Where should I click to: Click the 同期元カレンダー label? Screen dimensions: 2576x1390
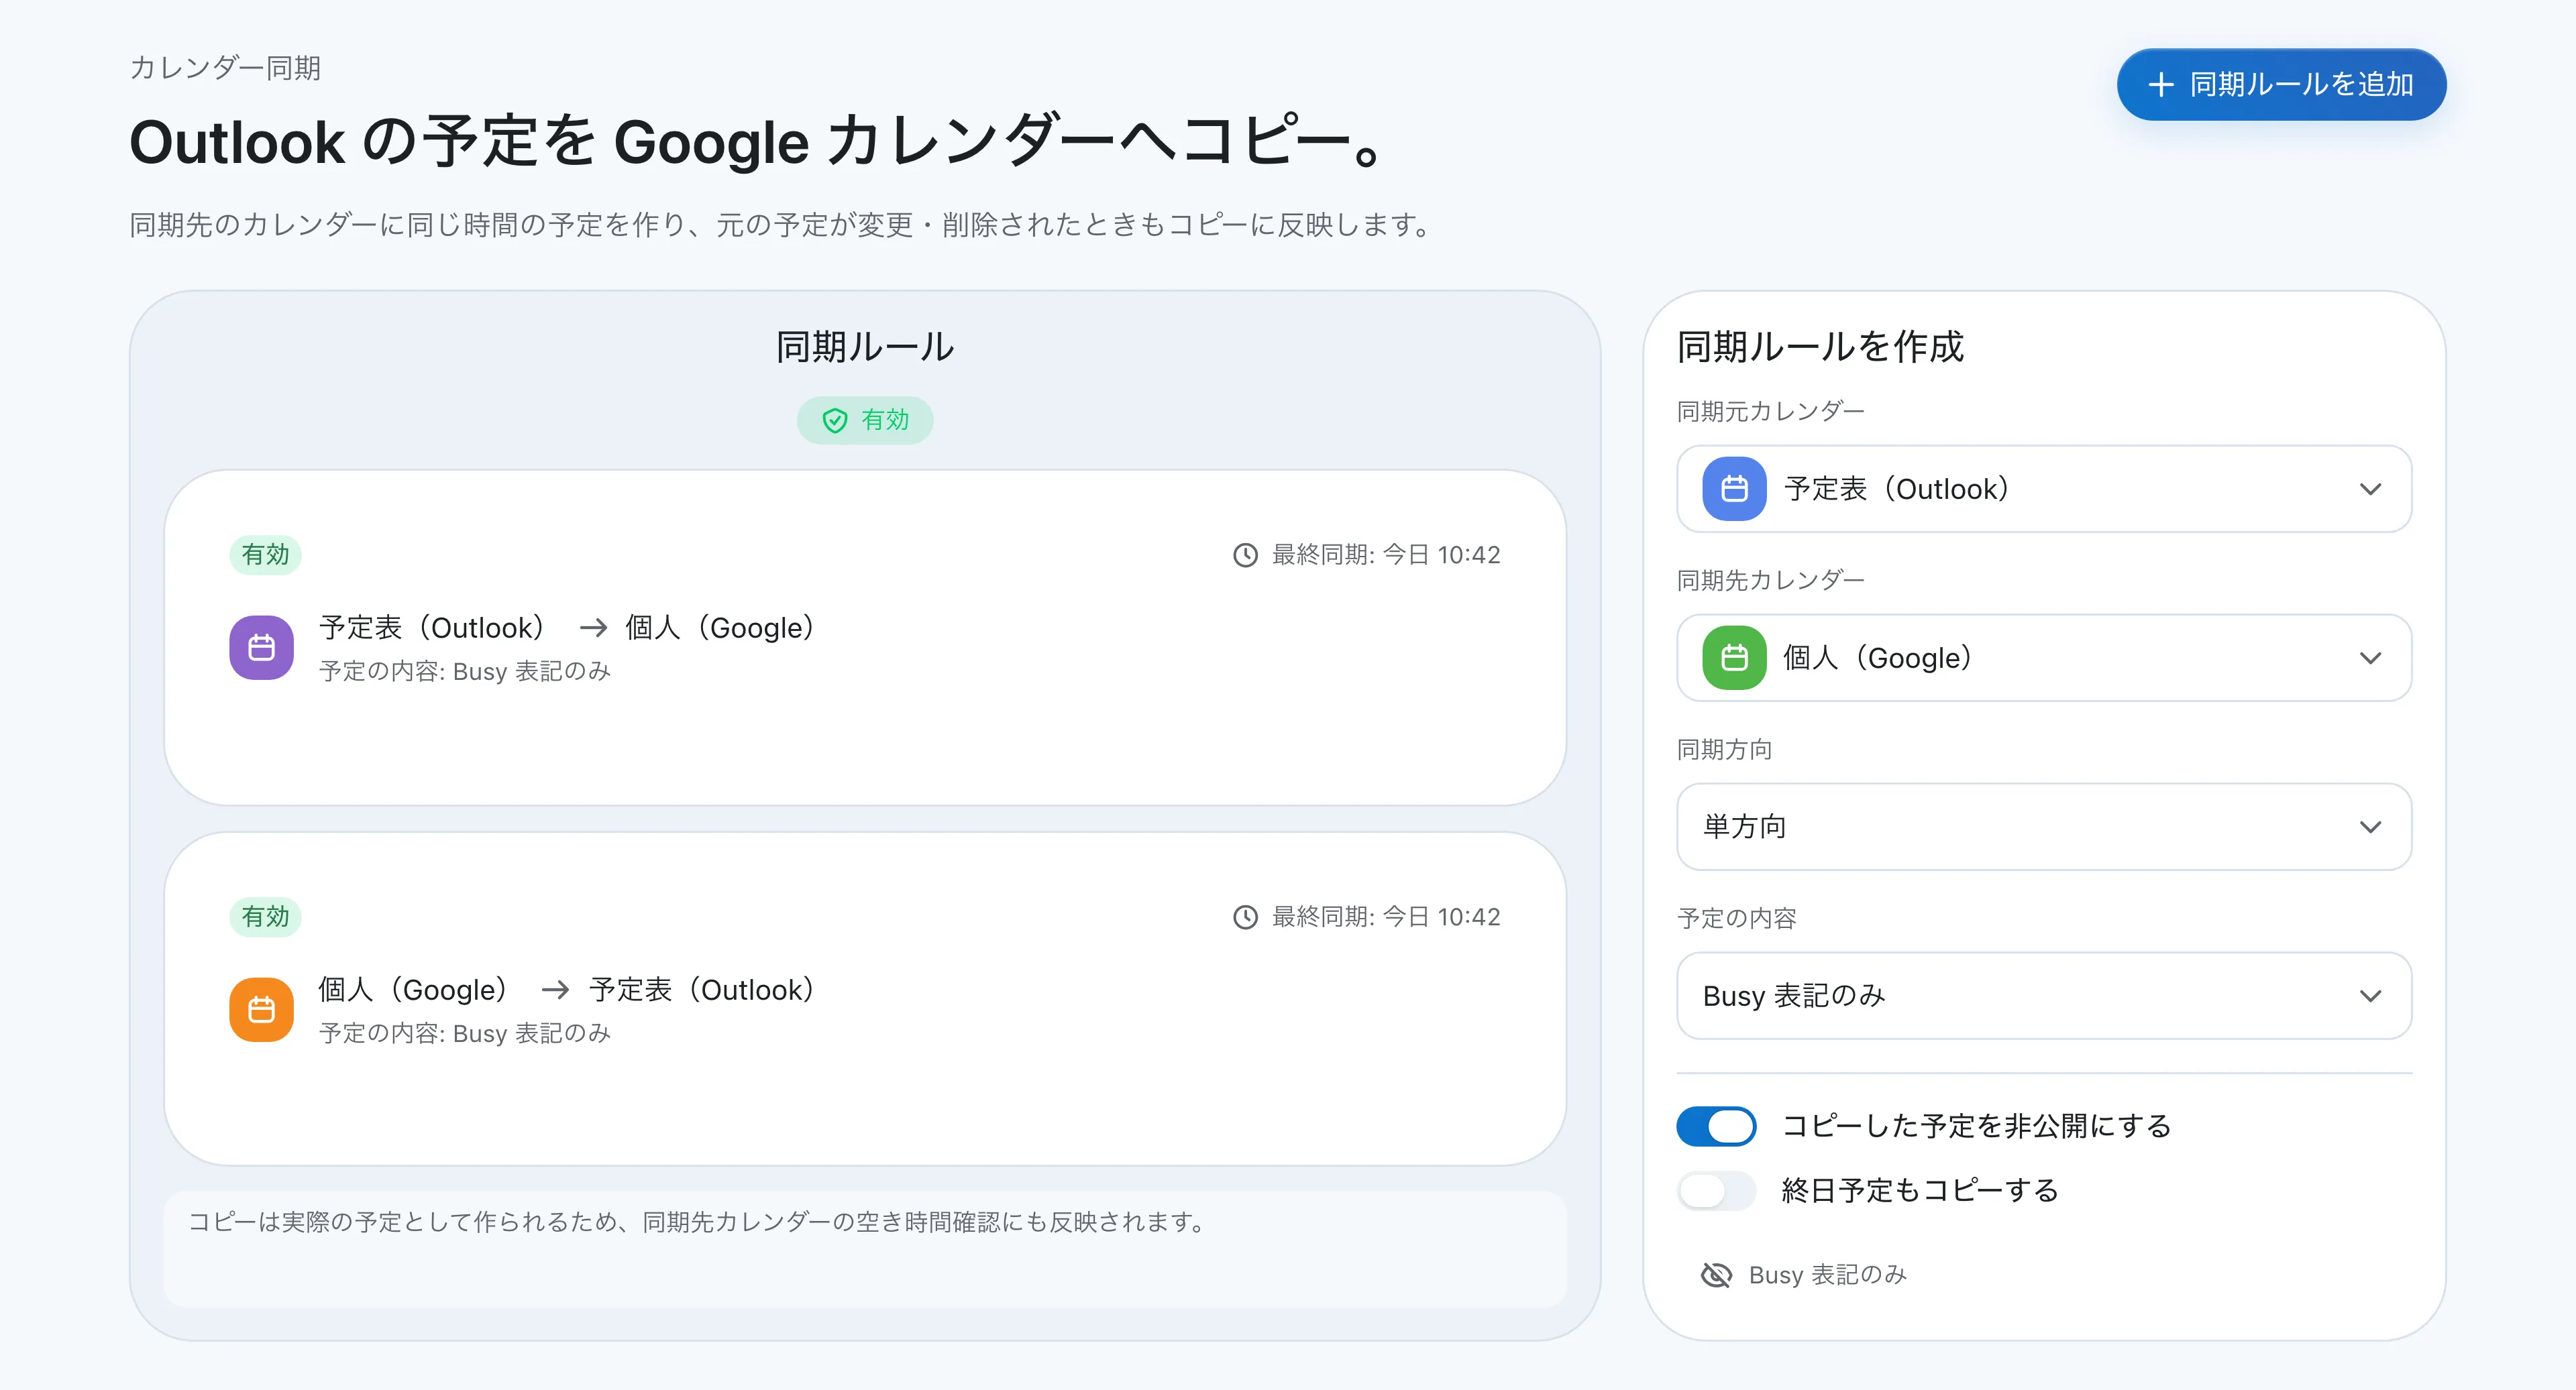1770,411
